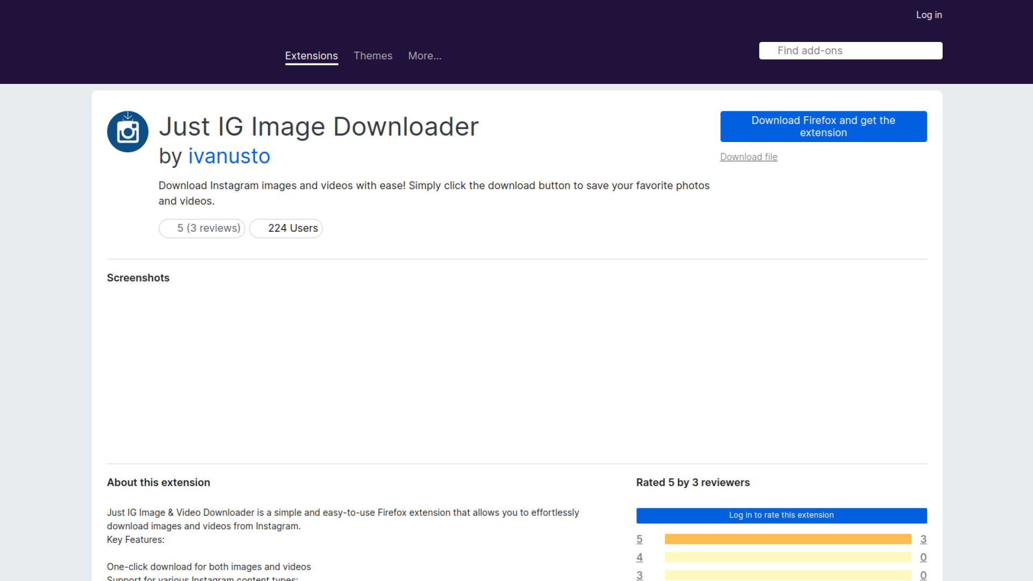
Task: Open the ivanusto author profile
Action: 229,156
